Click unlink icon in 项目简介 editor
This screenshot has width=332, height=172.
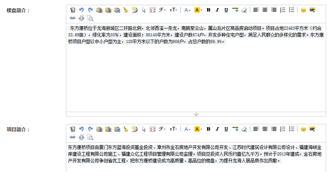82,137
